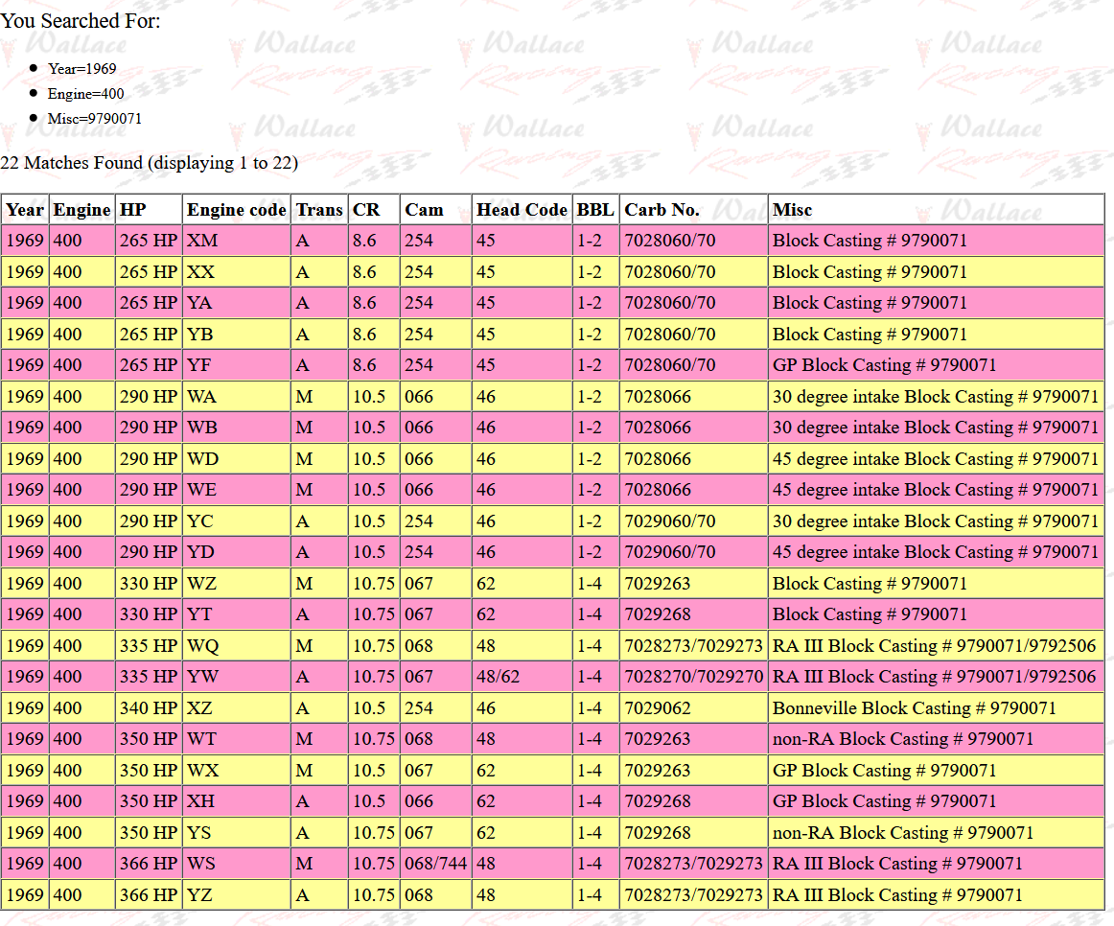Click the "Engine=400" search criterion
Screen dimensions: 1114x926
click(x=85, y=94)
